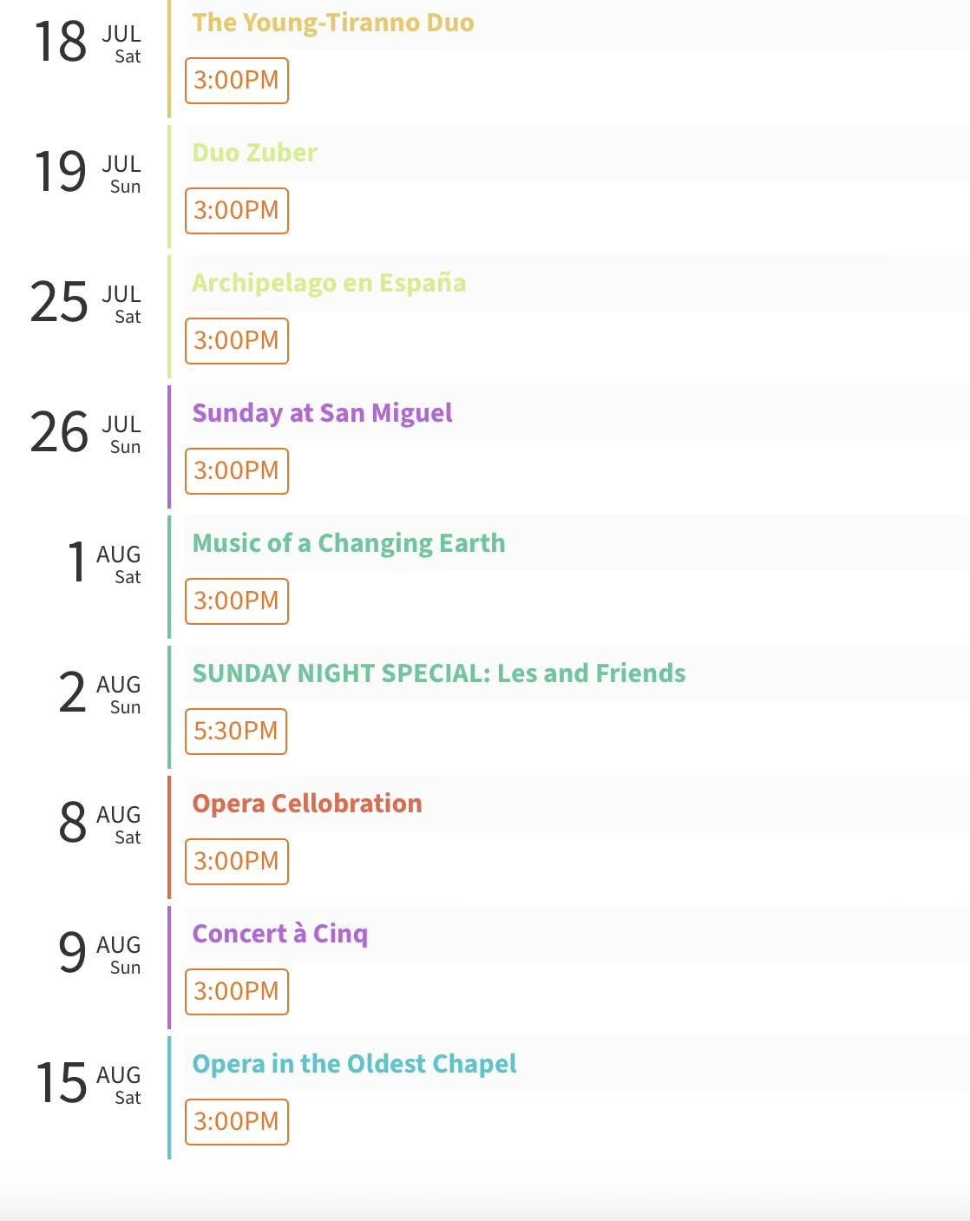Select 3:00PM time for Sunday at San Miguel
Viewport: 970px width, 1221px height.
click(237, 471)
